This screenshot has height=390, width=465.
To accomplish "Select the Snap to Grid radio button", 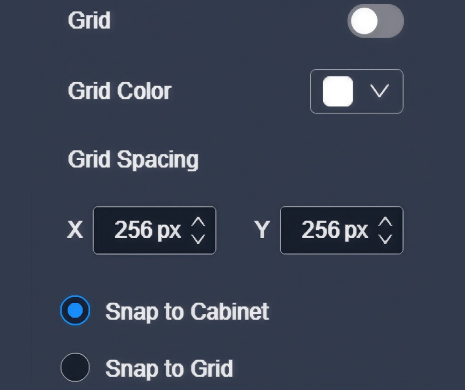I will [x=75, y=367].
